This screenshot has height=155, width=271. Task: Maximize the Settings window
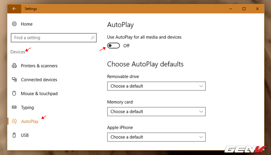pos(244,8)
